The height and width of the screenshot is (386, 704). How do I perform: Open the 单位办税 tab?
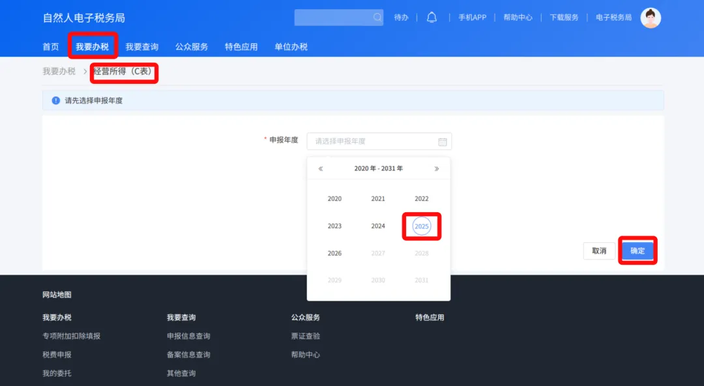tap(291, 47)
